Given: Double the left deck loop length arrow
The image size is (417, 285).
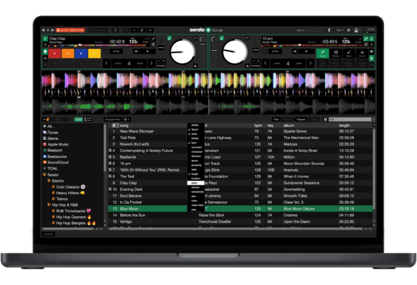Looking at the screenshot, I should (151, 64).
